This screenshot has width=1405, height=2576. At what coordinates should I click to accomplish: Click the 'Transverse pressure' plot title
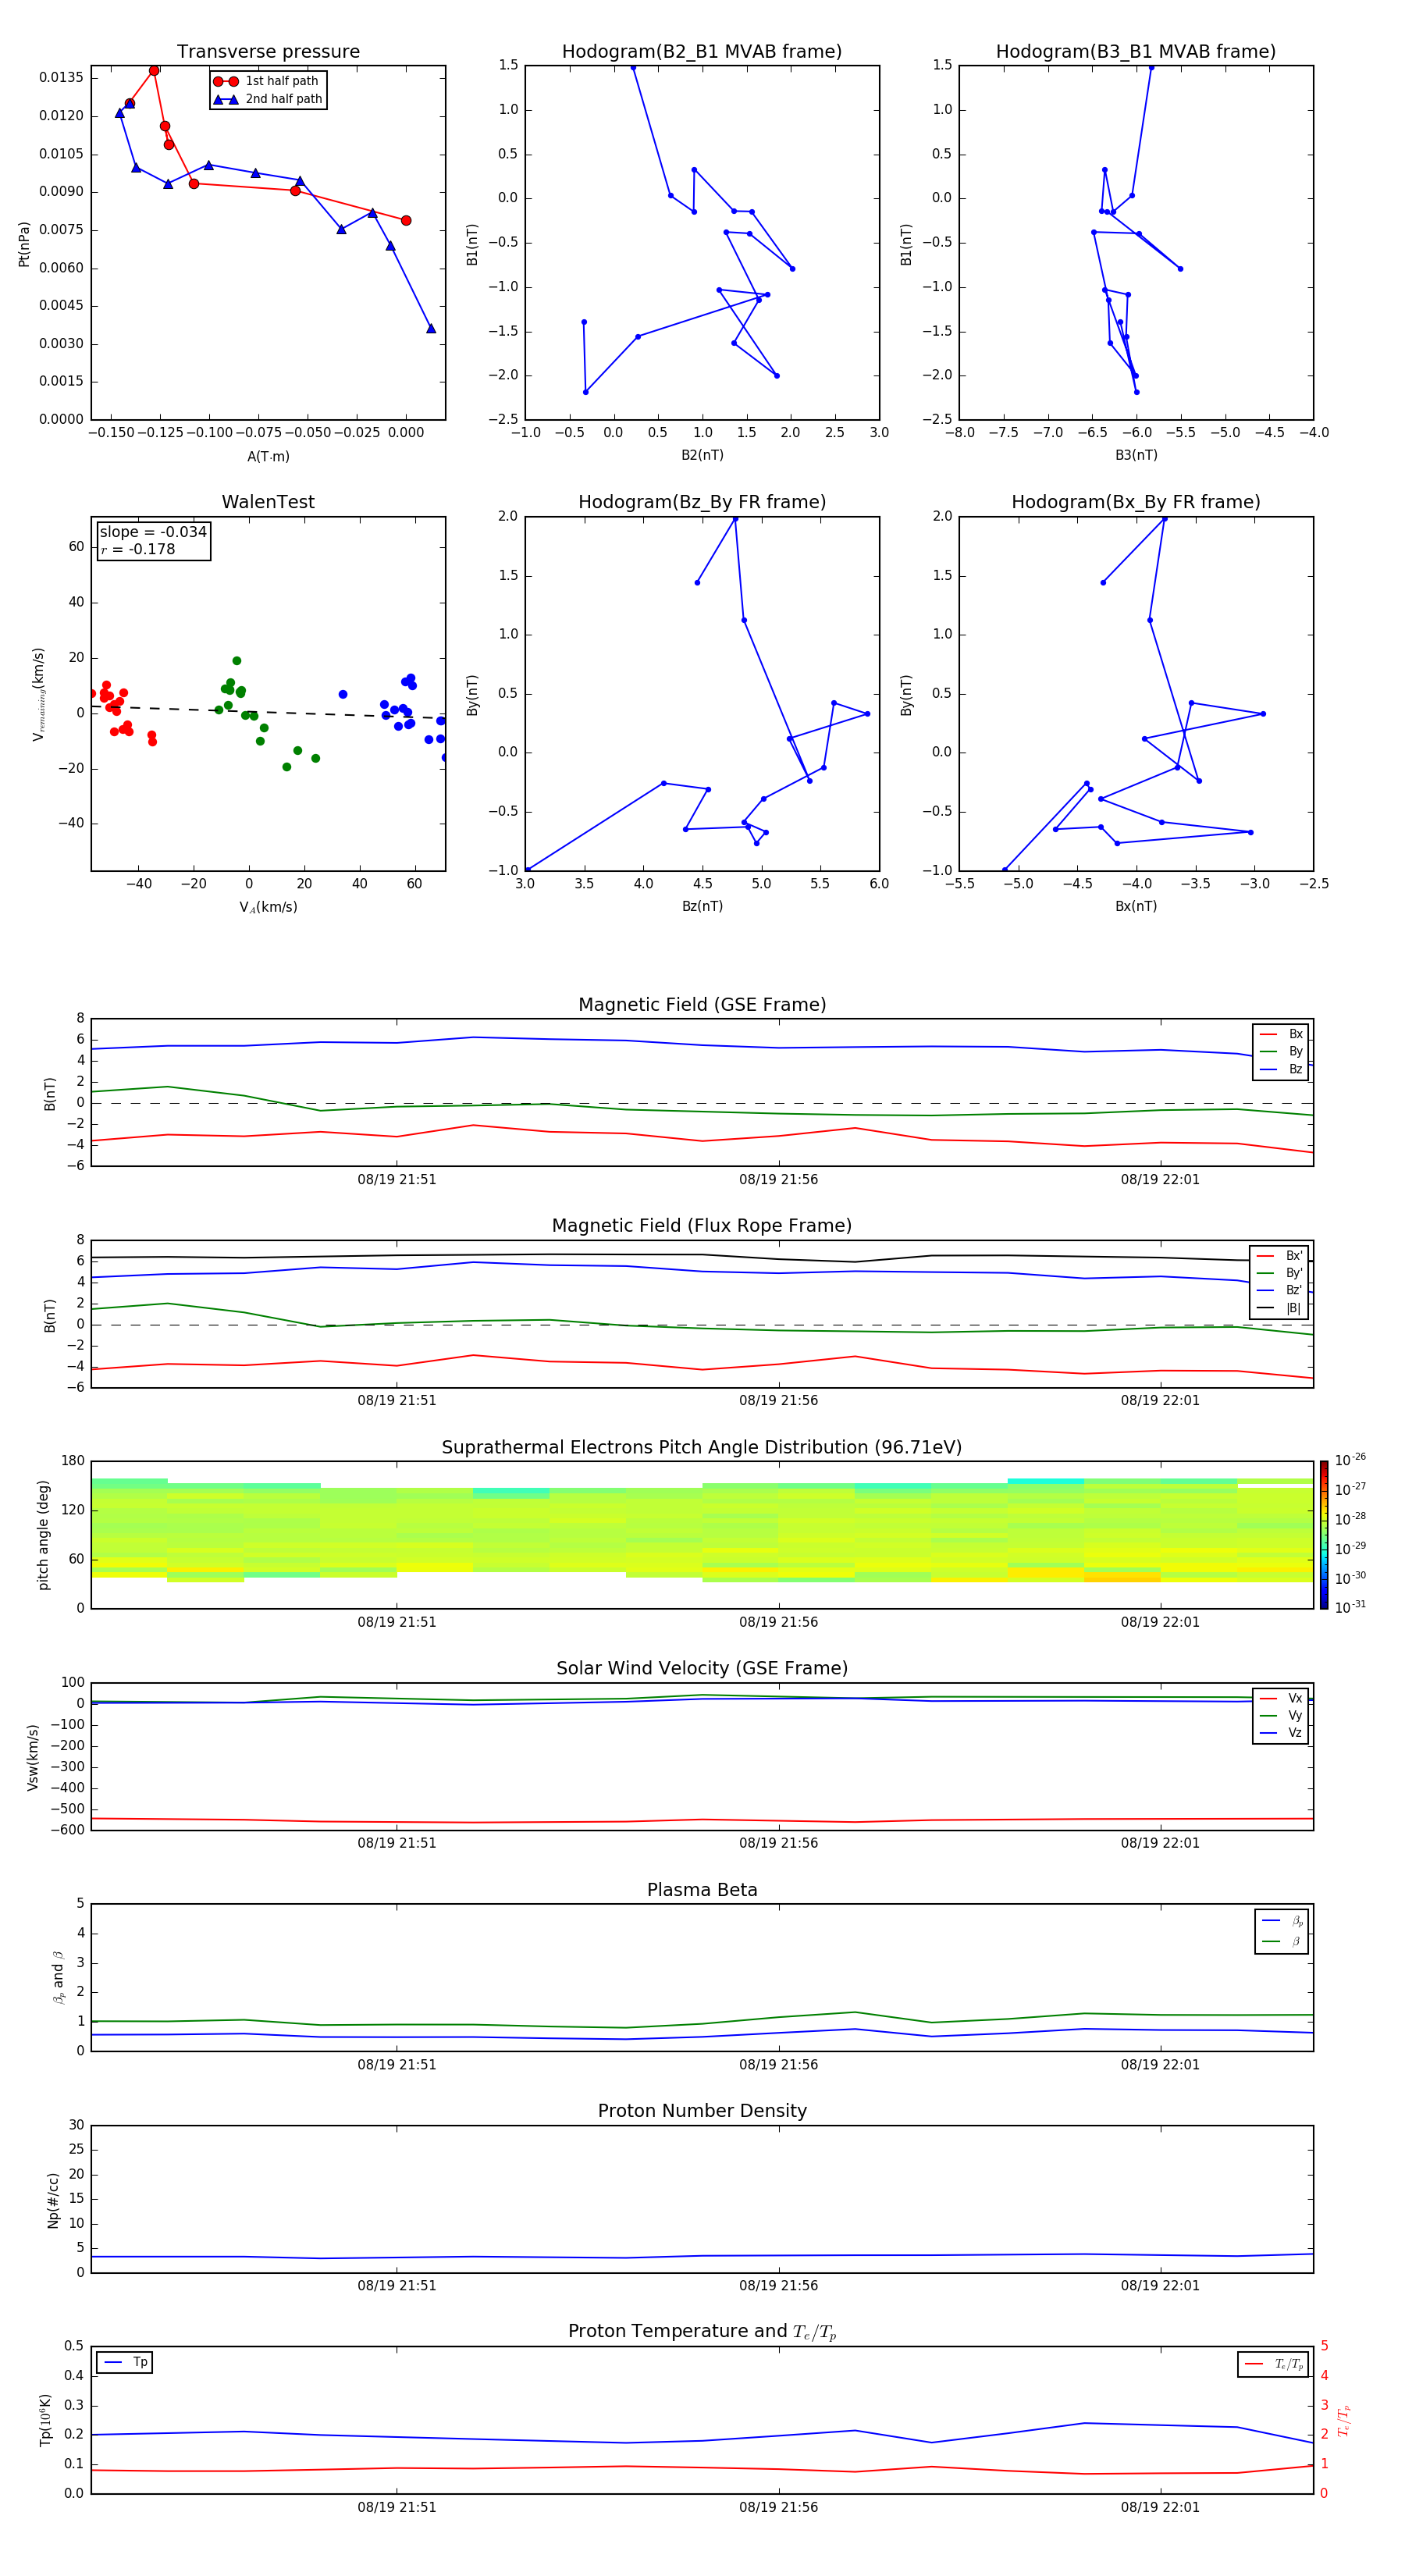click(268, 51)
